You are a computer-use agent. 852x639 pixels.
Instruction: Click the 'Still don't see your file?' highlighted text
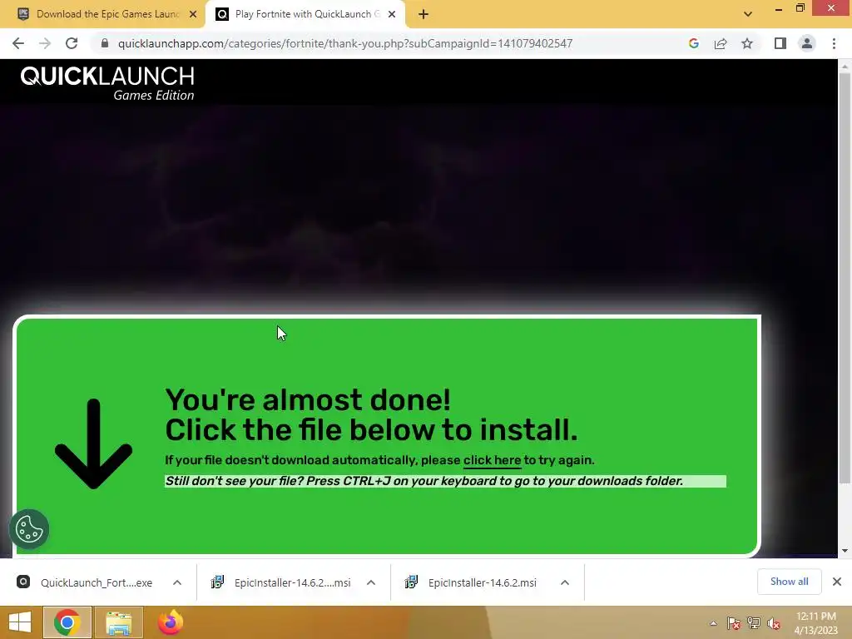coord(445,481)
